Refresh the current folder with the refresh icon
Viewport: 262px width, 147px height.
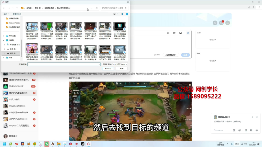pos(96,8)
